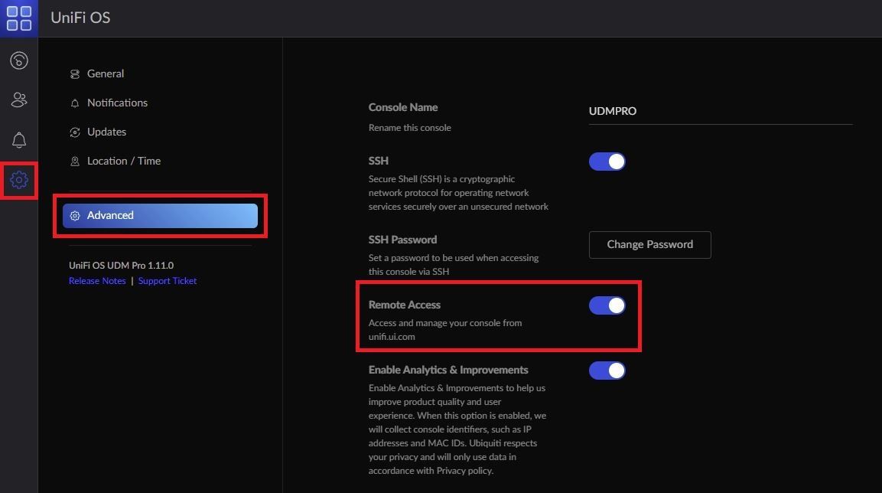
Task: Select Location / Time settings
Action: 116,161
